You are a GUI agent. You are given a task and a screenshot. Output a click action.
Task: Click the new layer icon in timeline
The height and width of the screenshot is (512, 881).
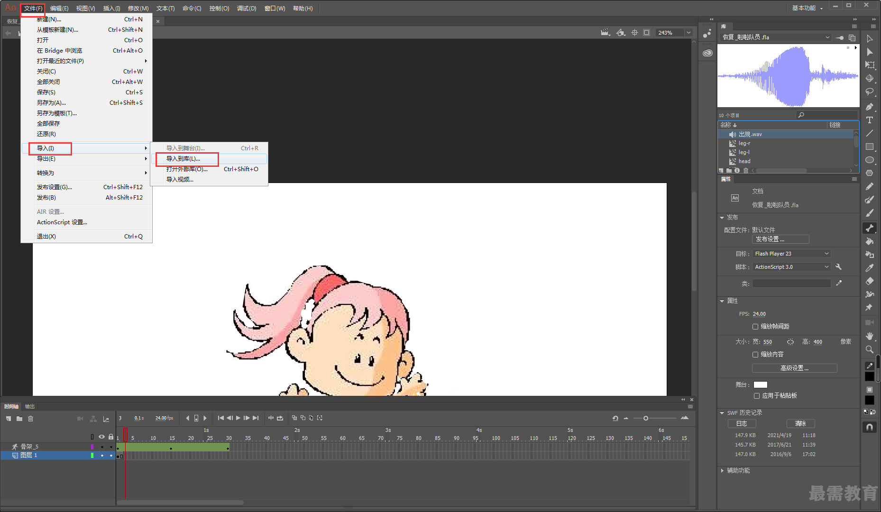(9, 419)
